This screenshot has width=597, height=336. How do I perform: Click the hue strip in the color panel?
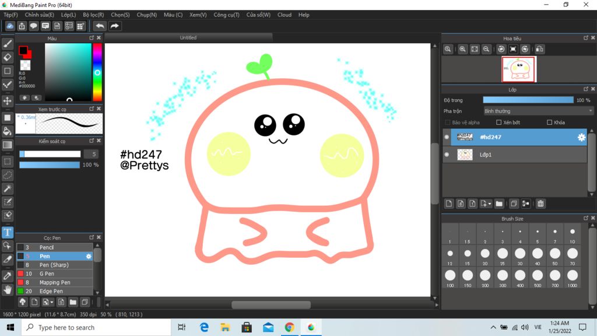click(97, 72)
